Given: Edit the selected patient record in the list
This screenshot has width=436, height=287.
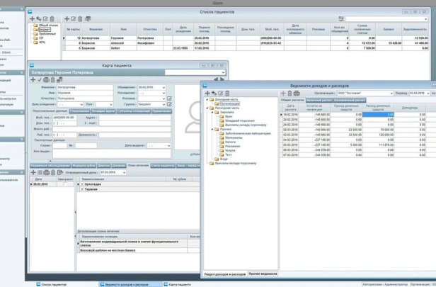Looking at the screenshot, I should (74, 18).
